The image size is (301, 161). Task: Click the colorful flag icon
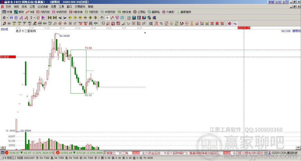pyautogui.click(x=44, y=18)
